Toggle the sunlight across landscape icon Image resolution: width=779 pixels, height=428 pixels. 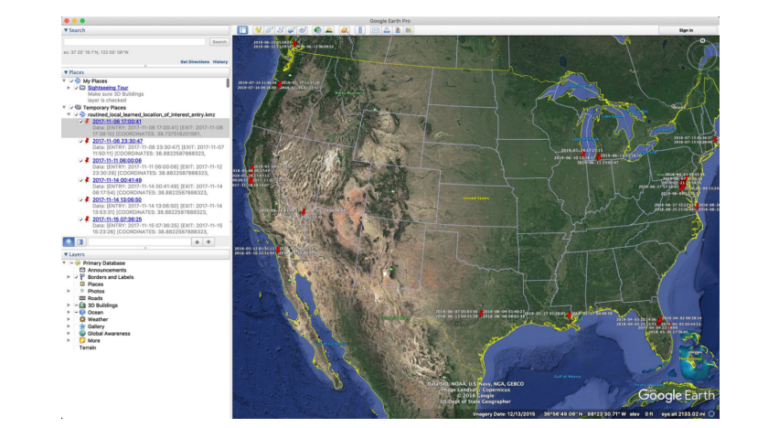[x=329, y=30]
